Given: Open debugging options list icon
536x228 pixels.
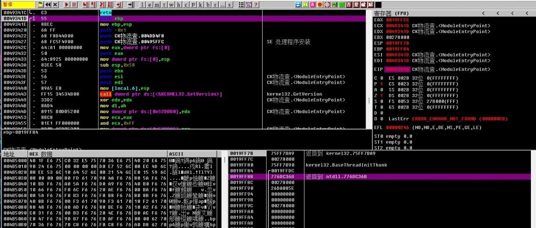Looking at the screenshot, I should click(x=241, y=5).
